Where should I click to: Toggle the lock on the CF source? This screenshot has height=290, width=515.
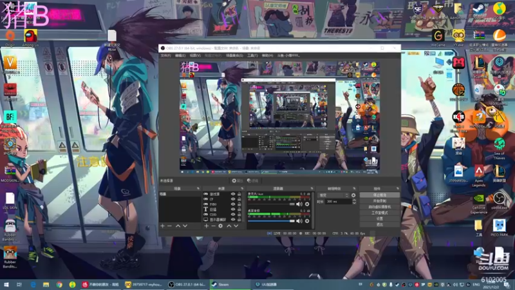point(239,199)
